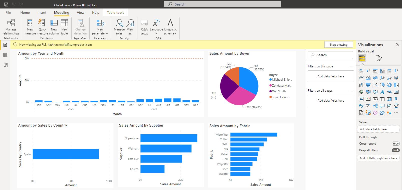Click the View as roles button

[130, 27]
